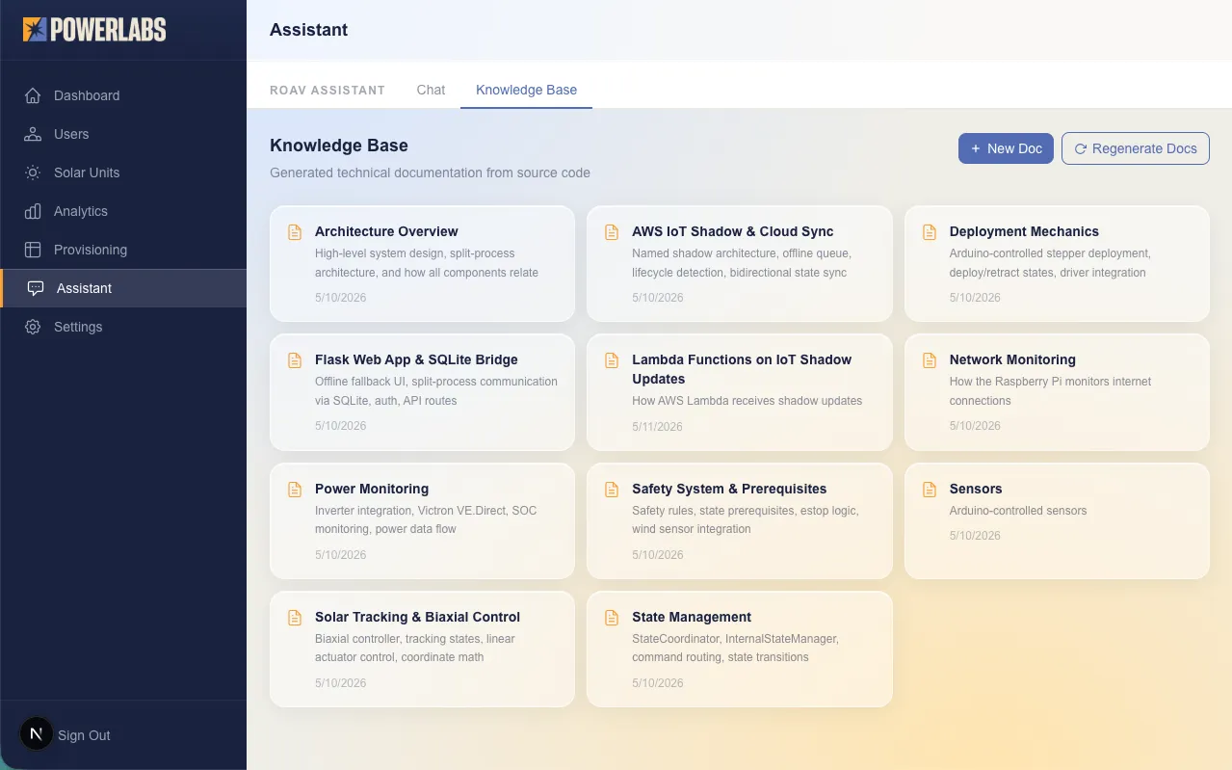Screen dimensions: 1232x770
Task: Click the 5/11/2026 date on Lambda card
Action: tap(657, 426)
